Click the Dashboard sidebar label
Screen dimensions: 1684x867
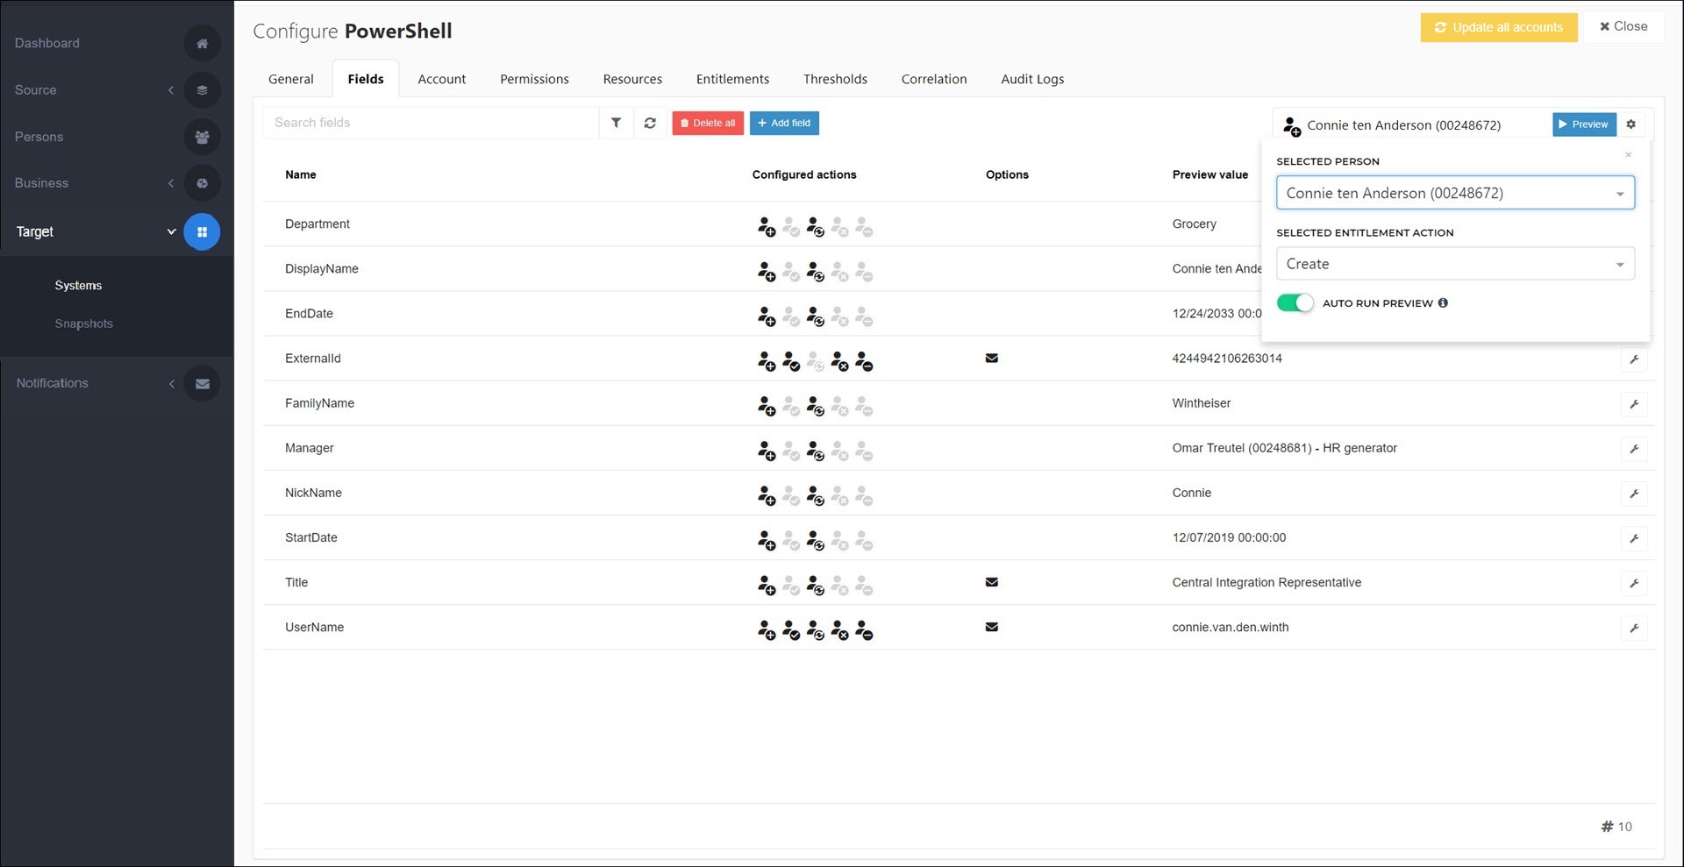point(46,43)
